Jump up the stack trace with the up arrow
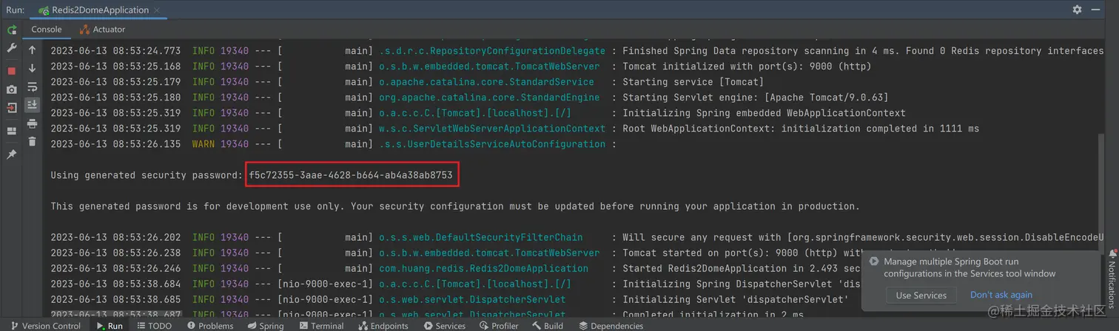This screenshot has height=331, width=1119. coord(32,50)
